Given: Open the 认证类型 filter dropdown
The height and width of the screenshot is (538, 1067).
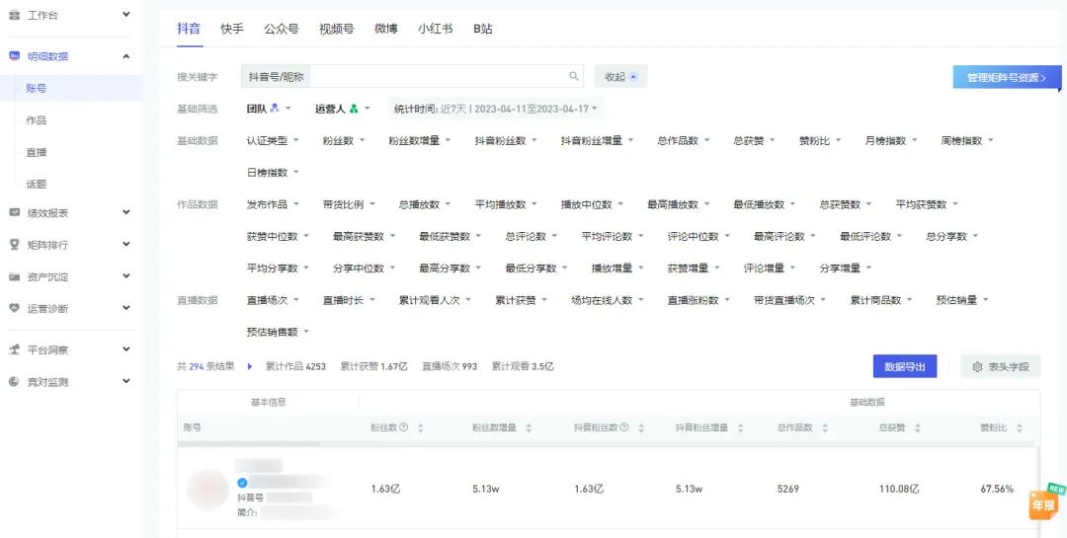Looking at the screenshot, I should (x=273, y=141).
